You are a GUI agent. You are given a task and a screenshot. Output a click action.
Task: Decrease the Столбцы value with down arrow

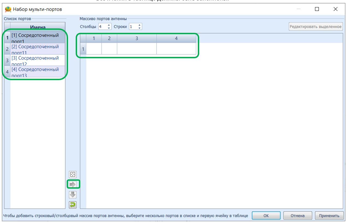tap(109, 28)
